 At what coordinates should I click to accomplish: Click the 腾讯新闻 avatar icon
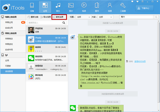point(31,77)
